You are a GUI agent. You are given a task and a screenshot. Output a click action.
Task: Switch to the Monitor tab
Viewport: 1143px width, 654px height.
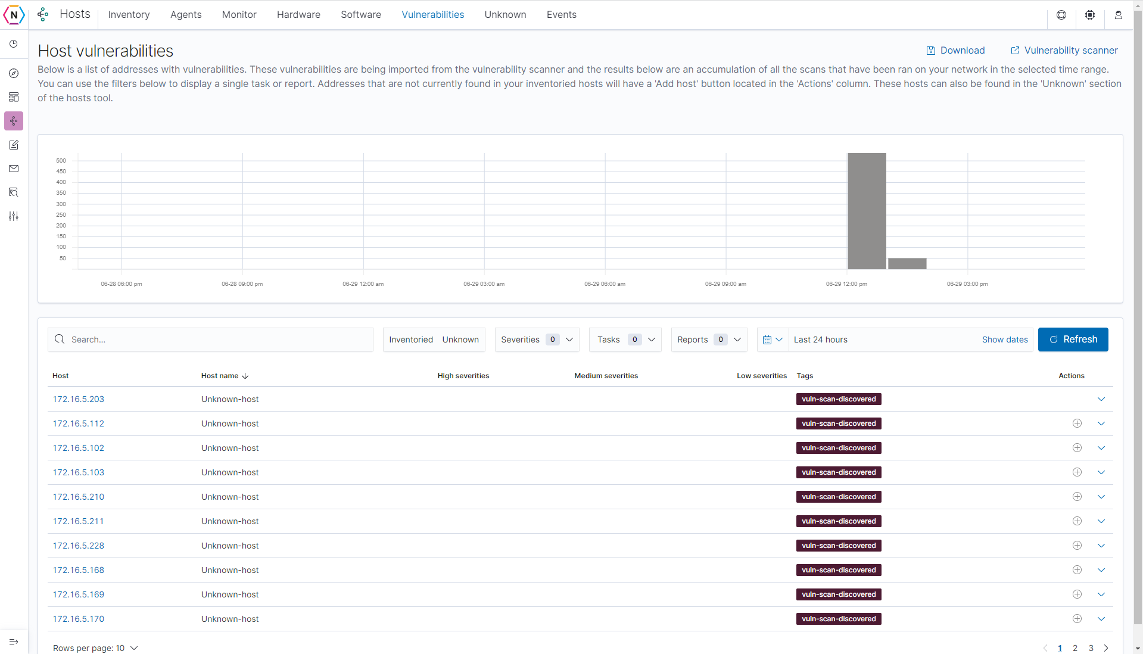click(x=239, y=15)
